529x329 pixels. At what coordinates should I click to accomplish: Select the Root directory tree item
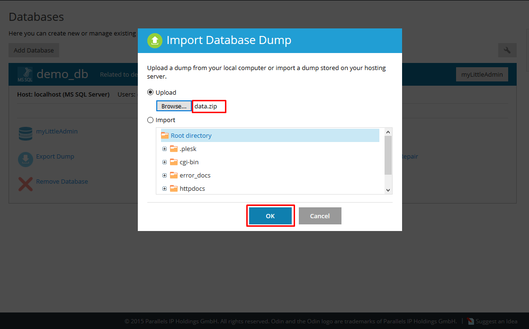[x=191, y=135]
